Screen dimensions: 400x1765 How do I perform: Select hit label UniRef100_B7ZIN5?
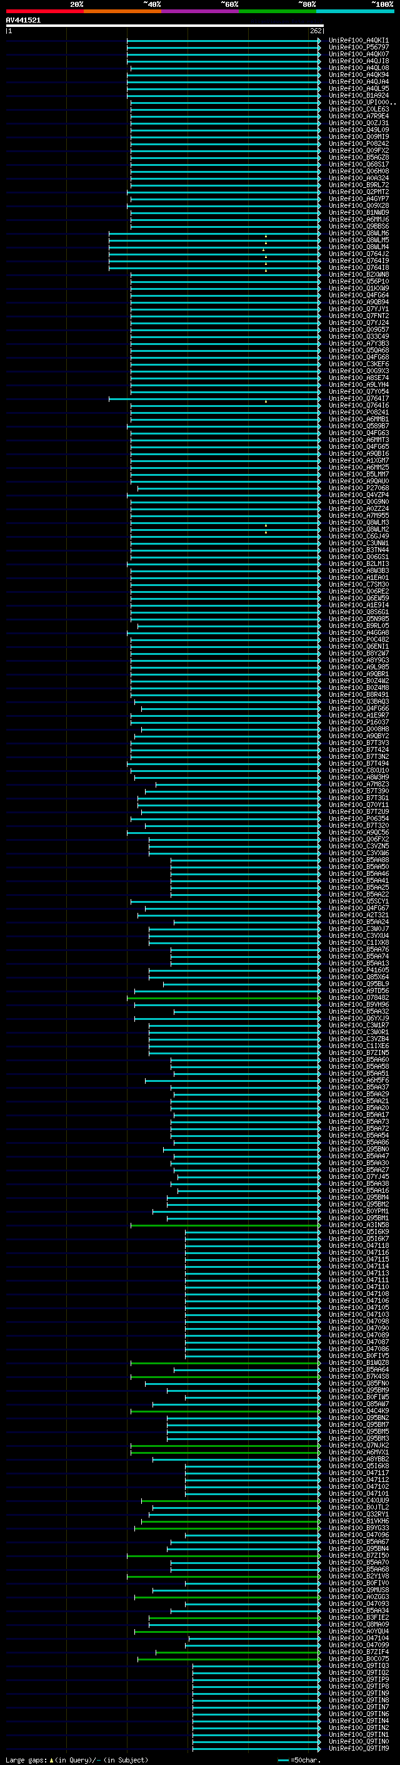click(359, 1052)
